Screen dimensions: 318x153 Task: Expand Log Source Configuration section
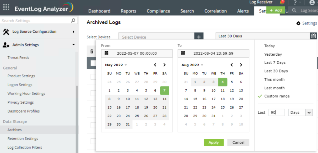tap(74, 32)
